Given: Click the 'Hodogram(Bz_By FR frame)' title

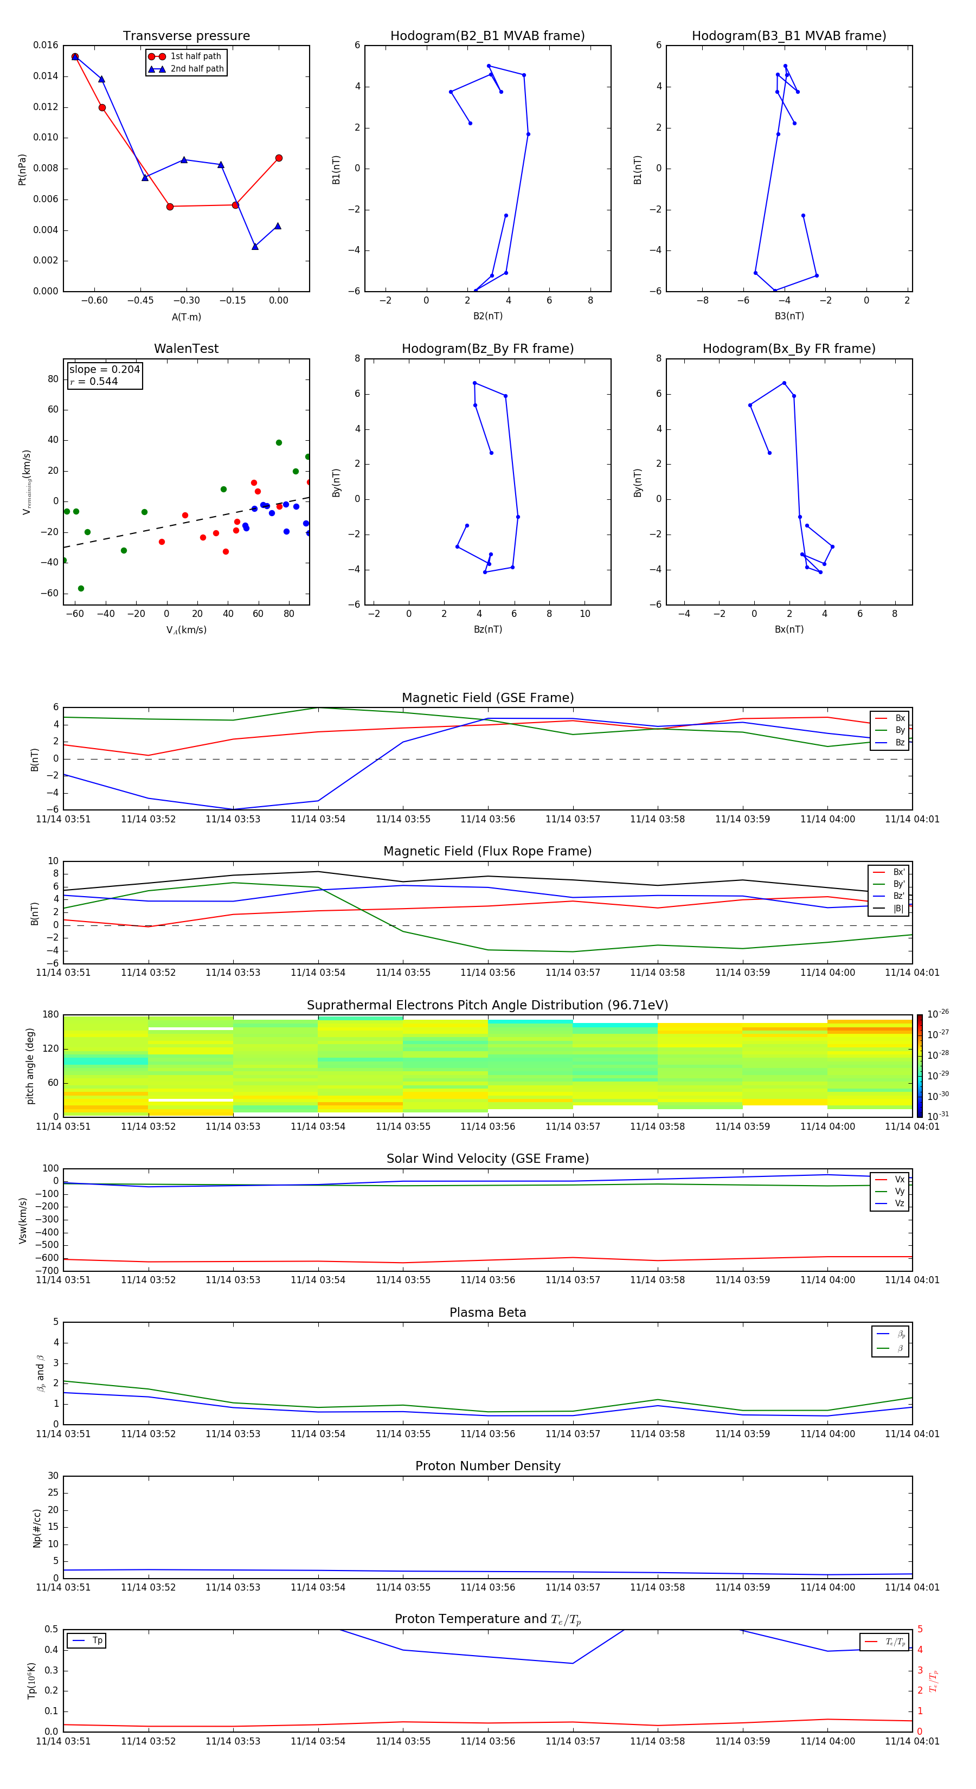Looking at the screenshot, I should (x=487, y=349).
